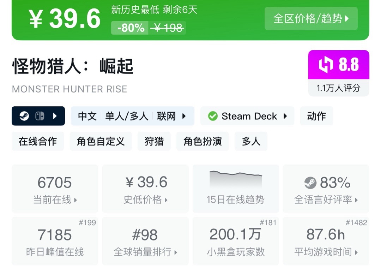Click the Steam icon beside 83%
Viewport: 381px width, 268px height.
[x=310, y=183]
